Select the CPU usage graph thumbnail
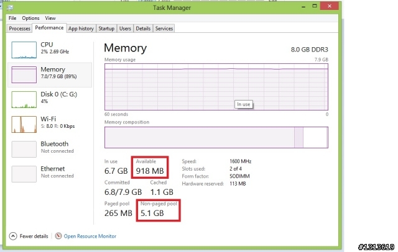The width and height of the screenshot is (398, 252). click(24, 50)
